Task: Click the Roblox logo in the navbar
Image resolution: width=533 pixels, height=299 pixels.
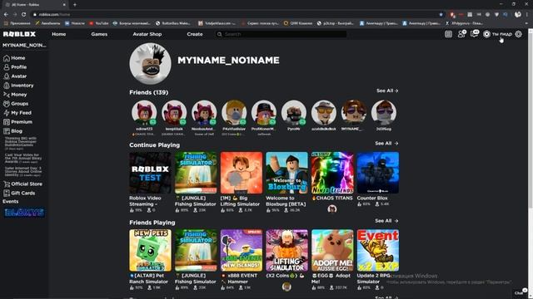Action: pyautogui.click(x=19, y=34)
